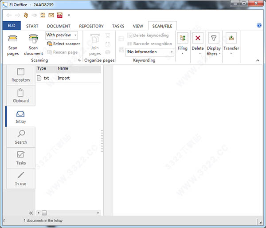Image resolution: width=266 pixels, height=228 pixels.
Task: Click Delete keywording
Action: coord(148,35)
